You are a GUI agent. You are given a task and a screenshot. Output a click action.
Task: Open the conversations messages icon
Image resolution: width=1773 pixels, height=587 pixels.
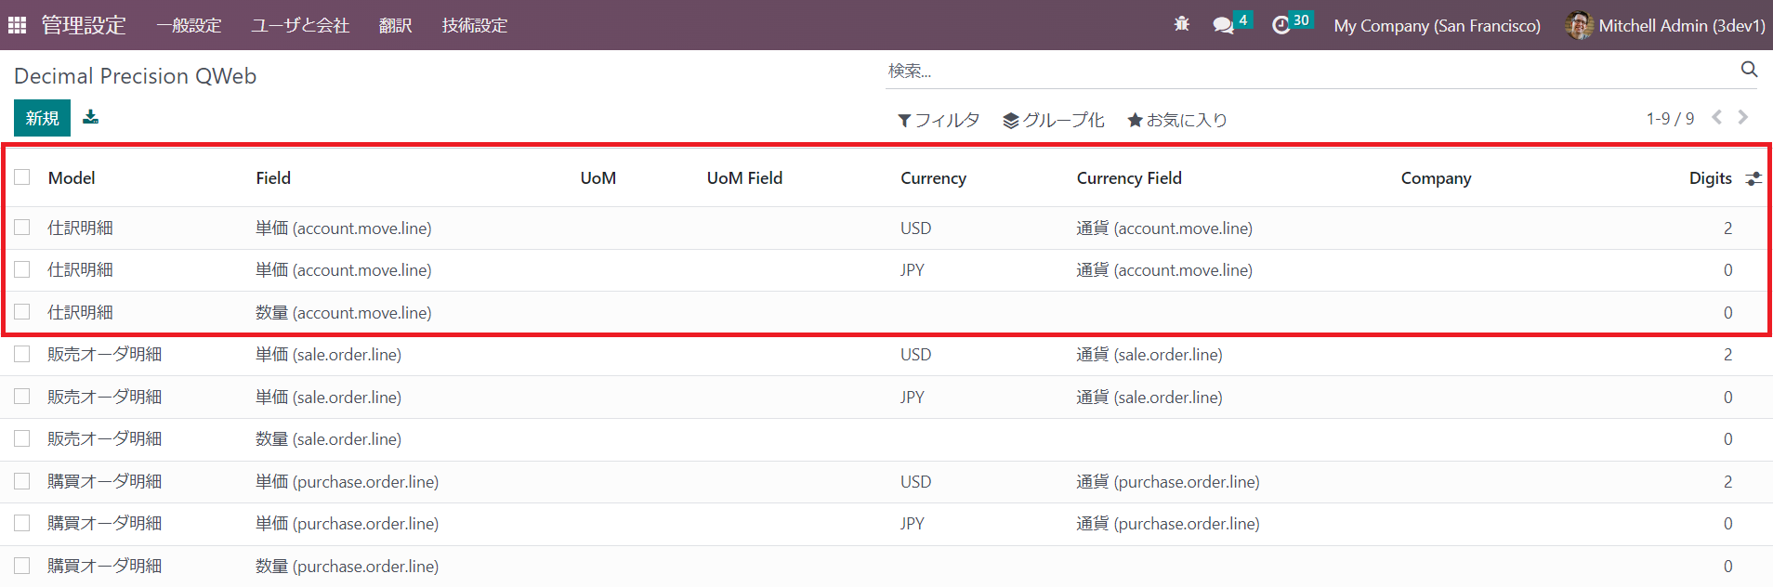coord(1224,25)
